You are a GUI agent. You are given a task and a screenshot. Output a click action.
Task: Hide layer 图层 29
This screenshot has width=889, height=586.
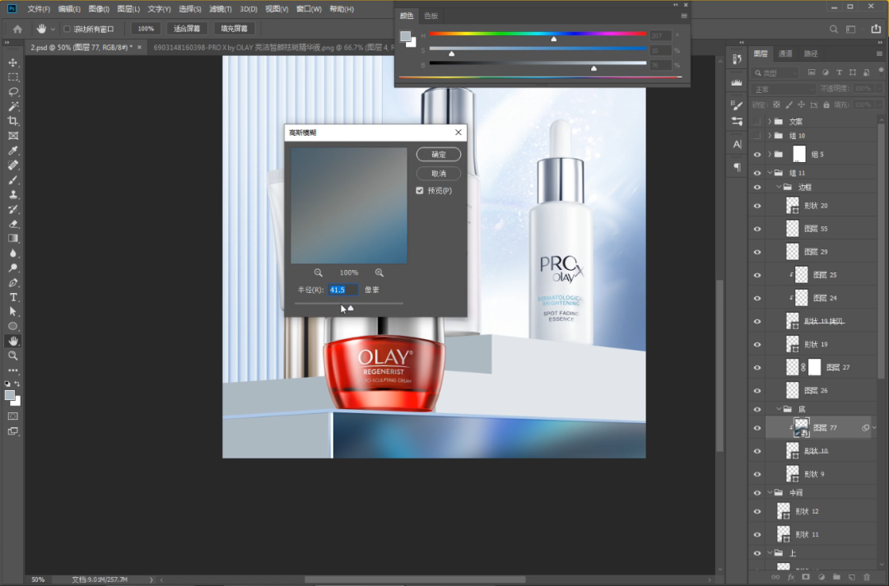[x=757, y=252]
